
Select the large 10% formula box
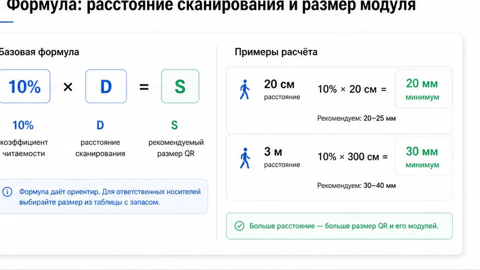point(25,86)
